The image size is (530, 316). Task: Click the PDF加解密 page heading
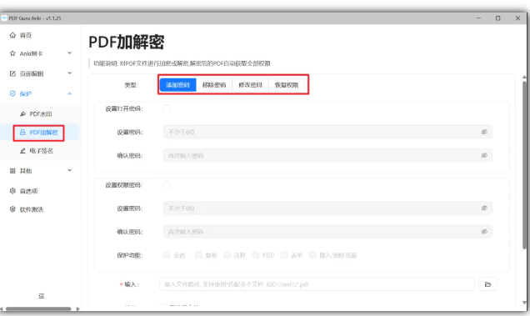coord(127,43)
